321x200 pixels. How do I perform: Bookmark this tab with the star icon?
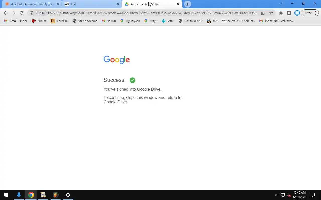coord(271,13)
